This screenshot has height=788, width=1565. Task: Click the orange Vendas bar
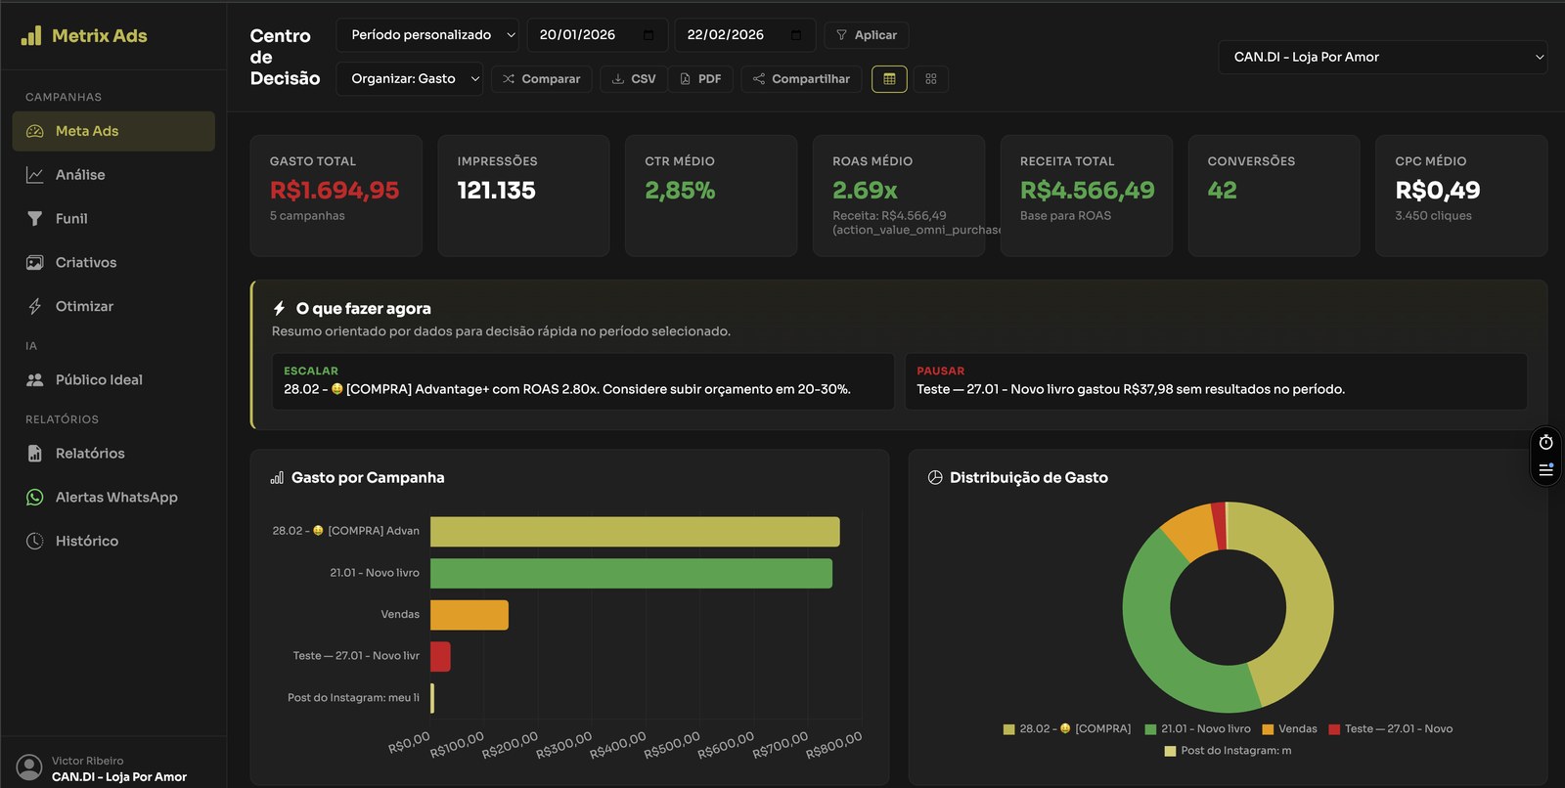pyautogui.click(x=469, y=615)
